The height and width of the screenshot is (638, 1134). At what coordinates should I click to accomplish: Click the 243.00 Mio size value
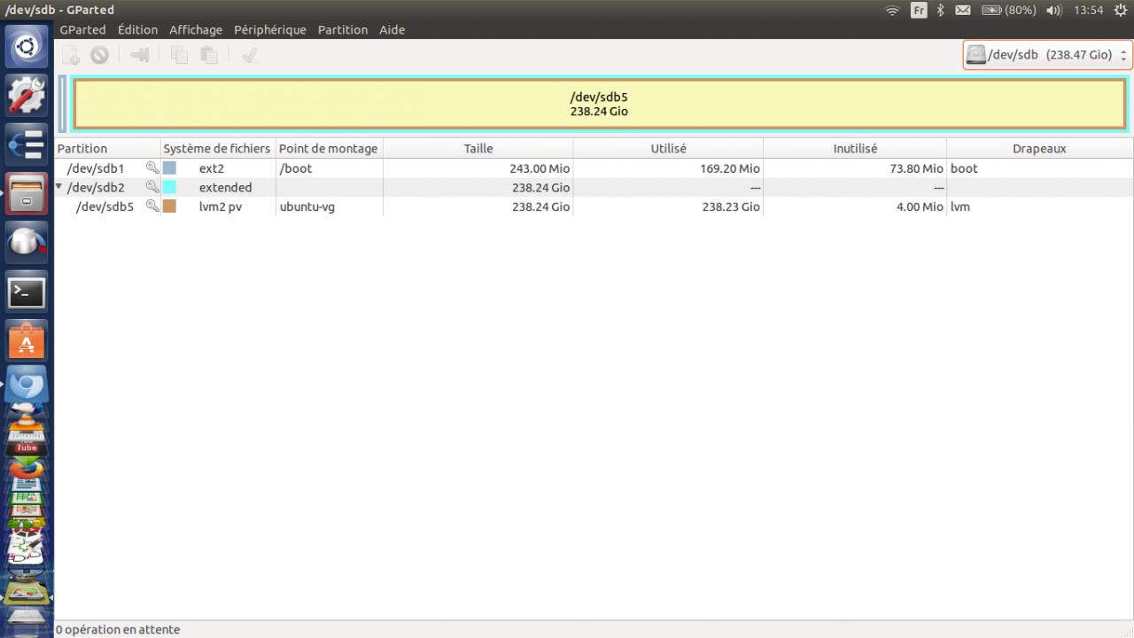point(540,168)
